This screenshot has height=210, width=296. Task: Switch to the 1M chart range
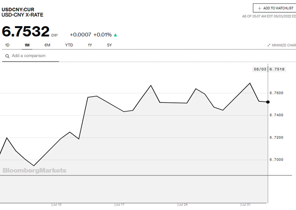(x=27, y=45)
